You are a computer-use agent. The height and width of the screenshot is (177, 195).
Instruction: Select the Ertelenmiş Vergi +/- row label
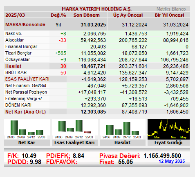point(25,98)
